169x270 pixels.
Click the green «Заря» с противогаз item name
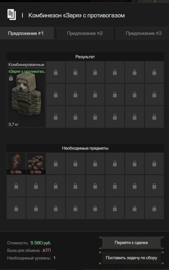coord(27,71)
